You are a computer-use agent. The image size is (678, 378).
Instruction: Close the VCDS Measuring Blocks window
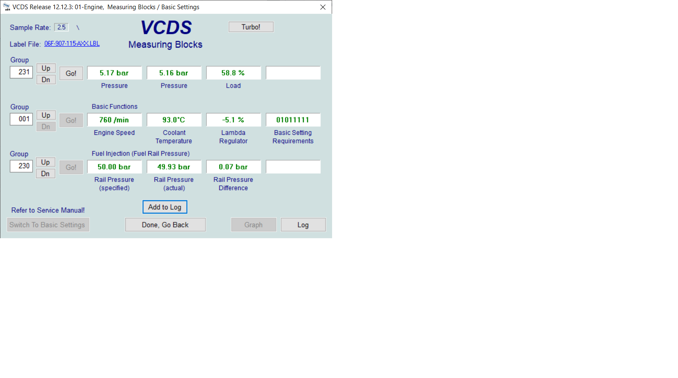tap(322, 7)
